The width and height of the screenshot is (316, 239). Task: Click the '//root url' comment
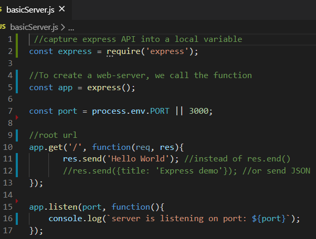pos(53,135)
